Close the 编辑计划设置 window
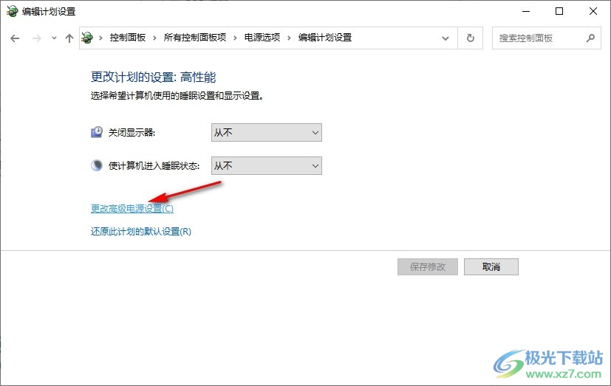This screenshot has height=386, width=611. (x=593, y=11)
